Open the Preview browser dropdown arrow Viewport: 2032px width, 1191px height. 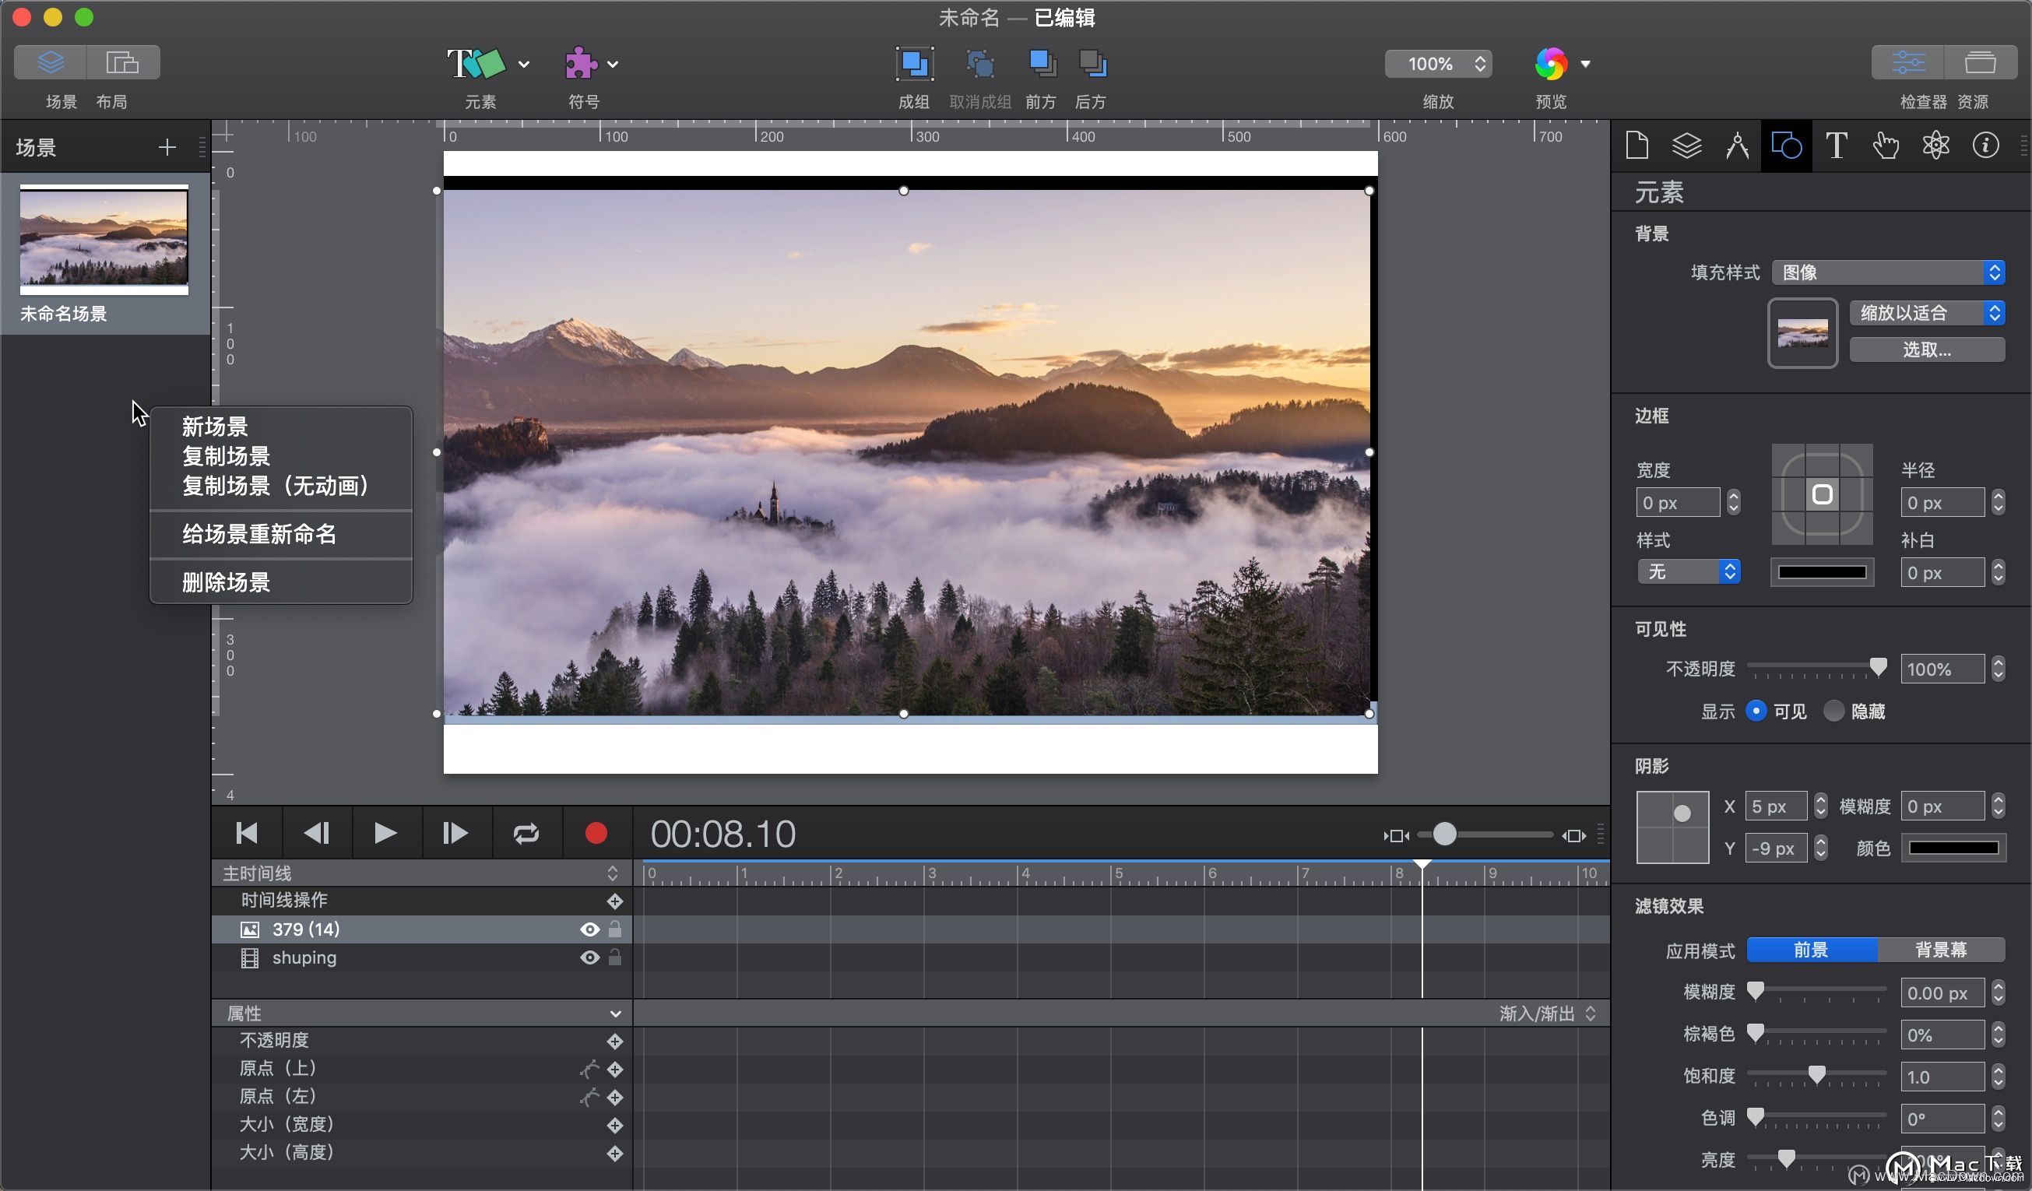tap(1585, 64)
